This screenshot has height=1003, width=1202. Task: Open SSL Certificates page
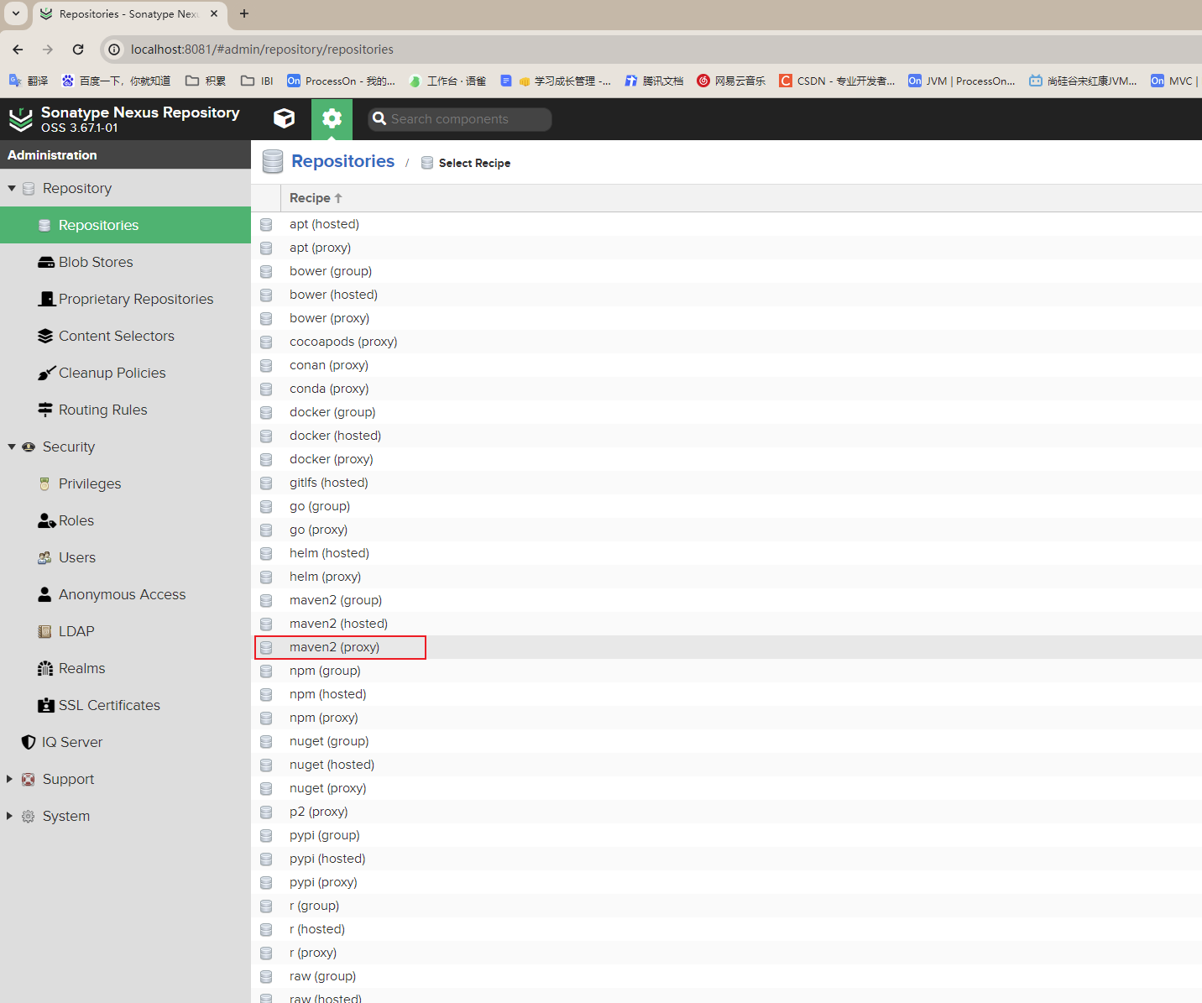tap(108, 705)
